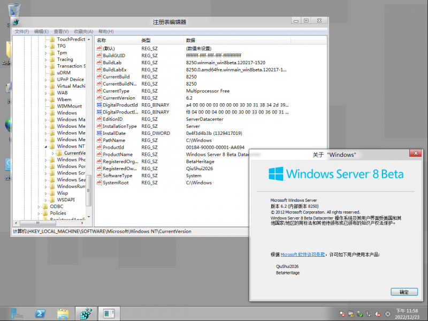Click the Wbem folder icon
The width and height of the screenshot is (428, 321).
[52, 100]
